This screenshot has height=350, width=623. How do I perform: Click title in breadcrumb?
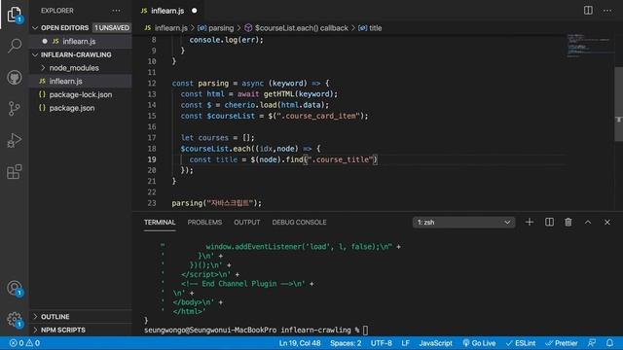point(376,28)
